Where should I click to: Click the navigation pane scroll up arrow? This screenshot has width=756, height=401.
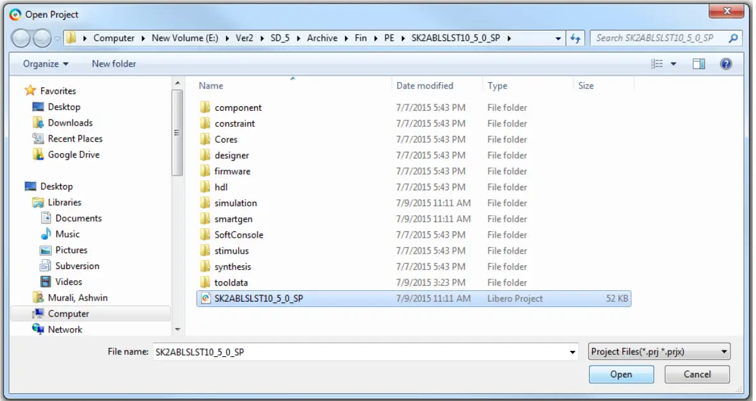click(x=177, y=83)
